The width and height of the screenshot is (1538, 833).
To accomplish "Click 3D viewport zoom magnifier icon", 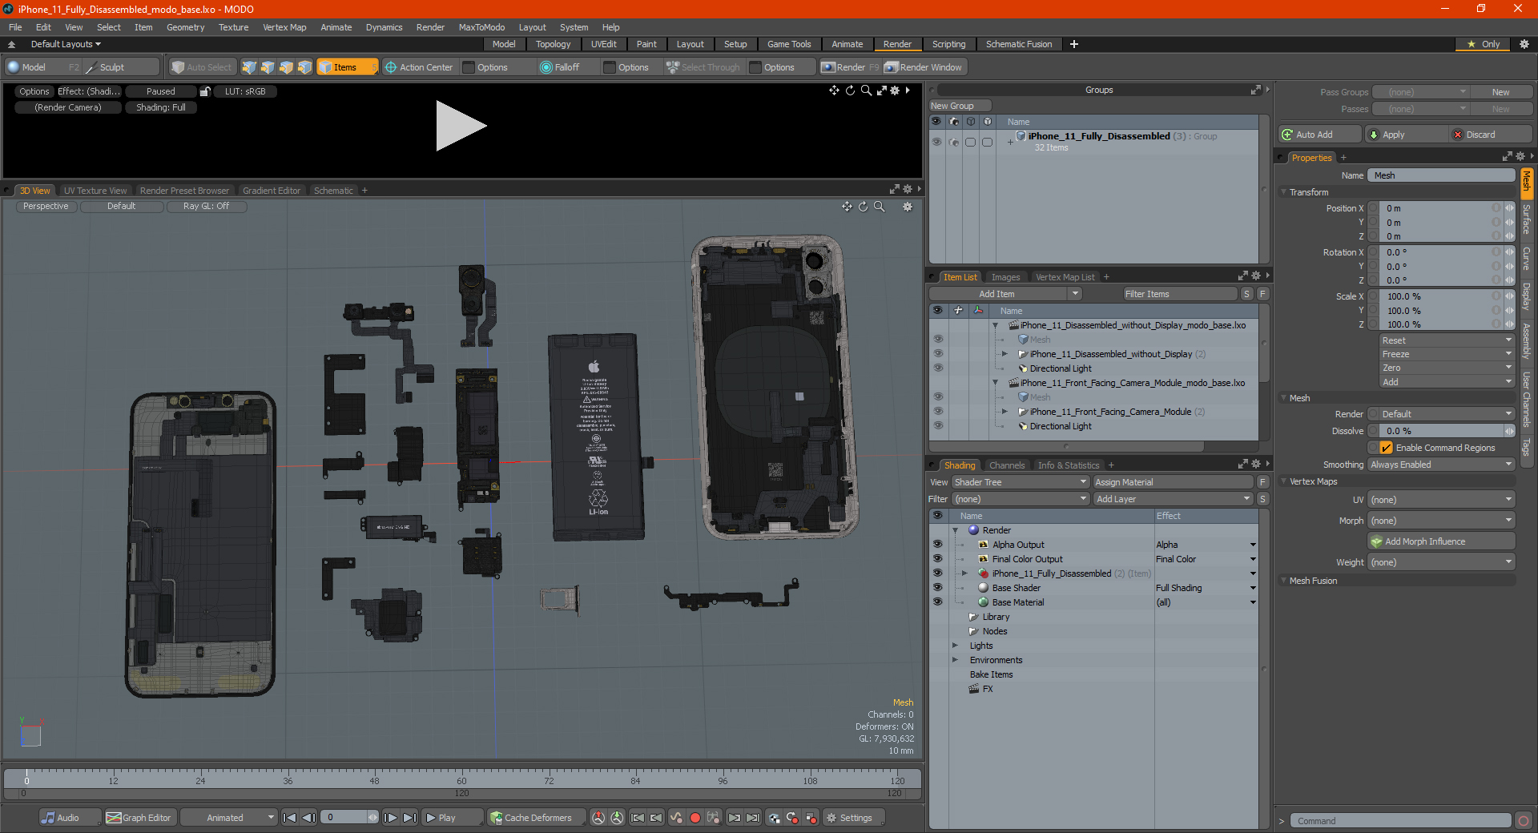I will click(879, 207).
